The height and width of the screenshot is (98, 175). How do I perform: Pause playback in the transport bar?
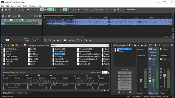click(x=61, y=41)
